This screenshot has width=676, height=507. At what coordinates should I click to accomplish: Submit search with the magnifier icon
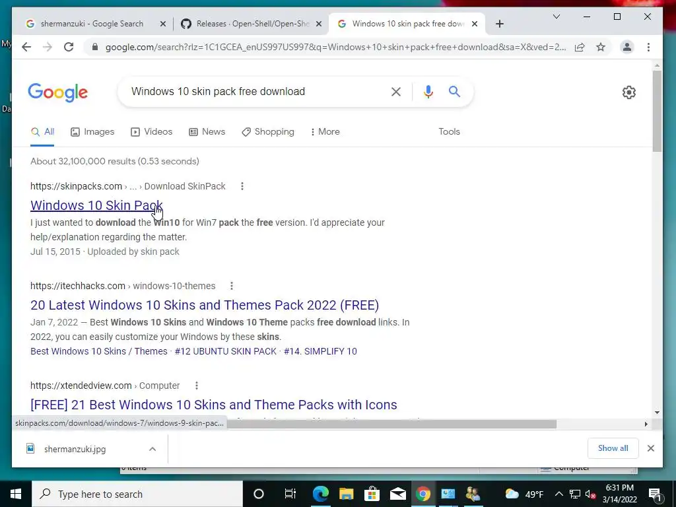(454, 91)
